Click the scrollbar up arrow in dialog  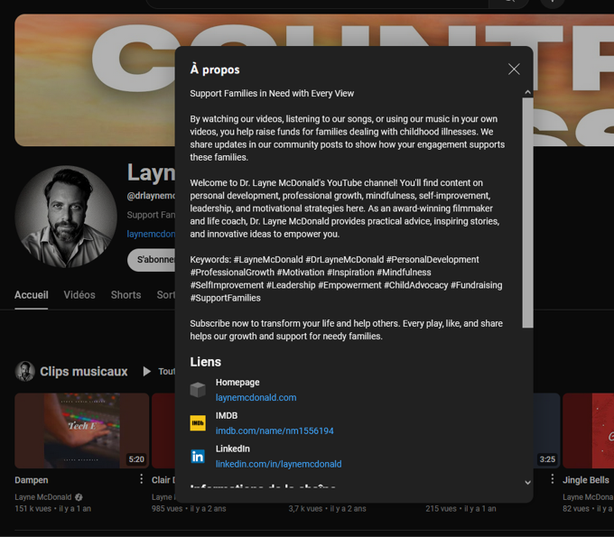tap(527, 92)
